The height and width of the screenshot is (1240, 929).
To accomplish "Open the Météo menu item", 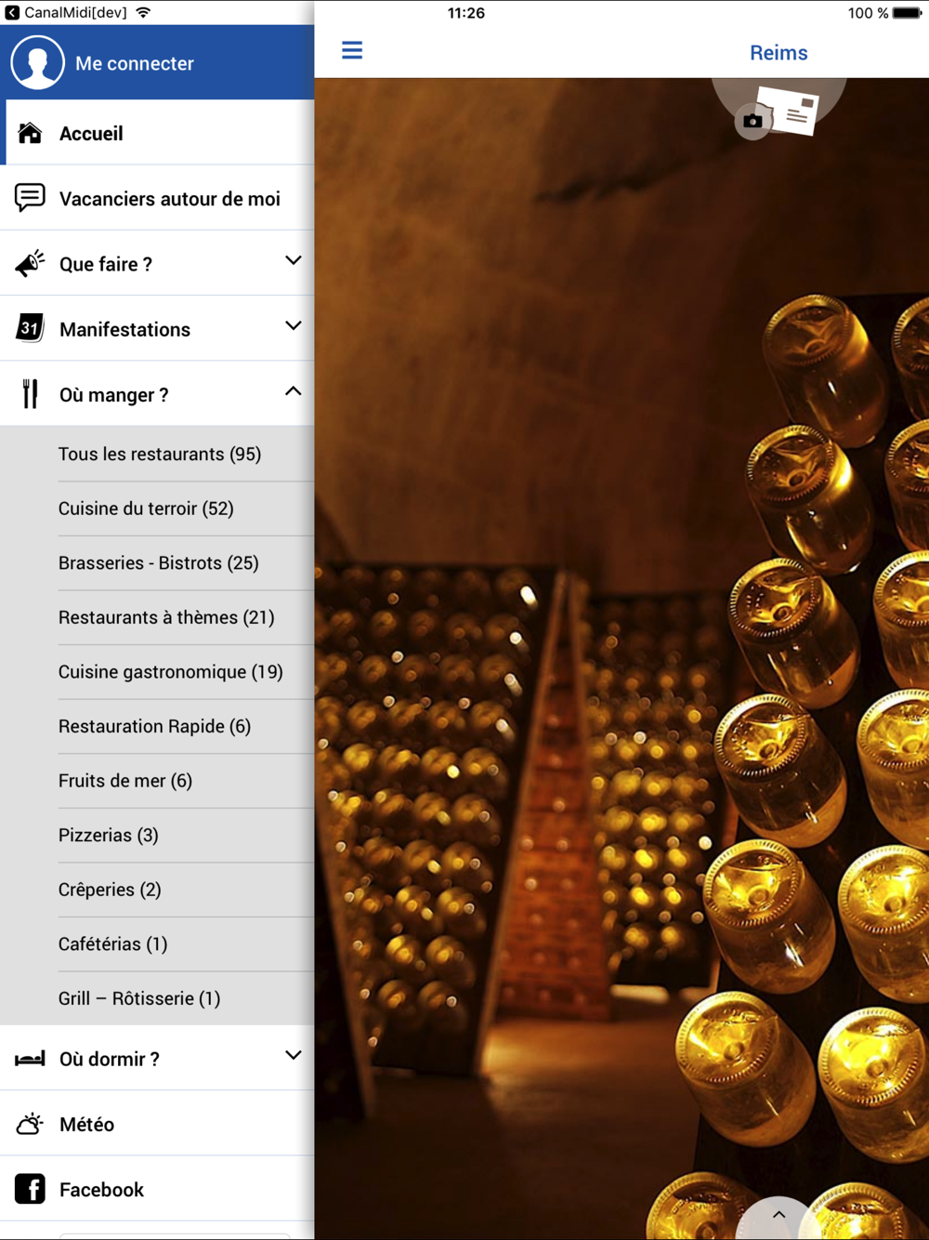I will 157,1124.
